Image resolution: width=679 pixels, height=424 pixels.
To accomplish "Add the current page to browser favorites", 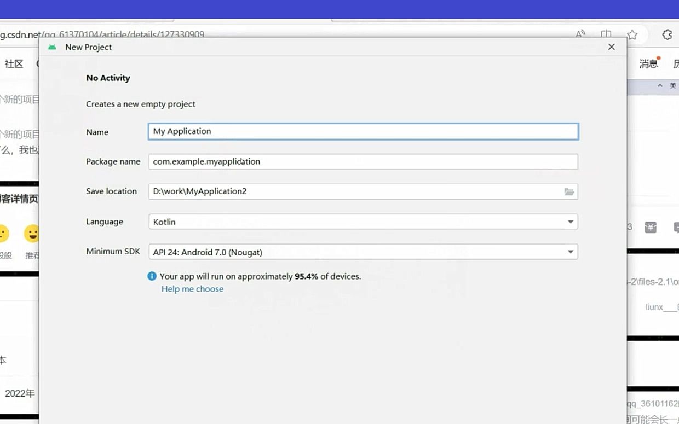I will click(632, 34).
